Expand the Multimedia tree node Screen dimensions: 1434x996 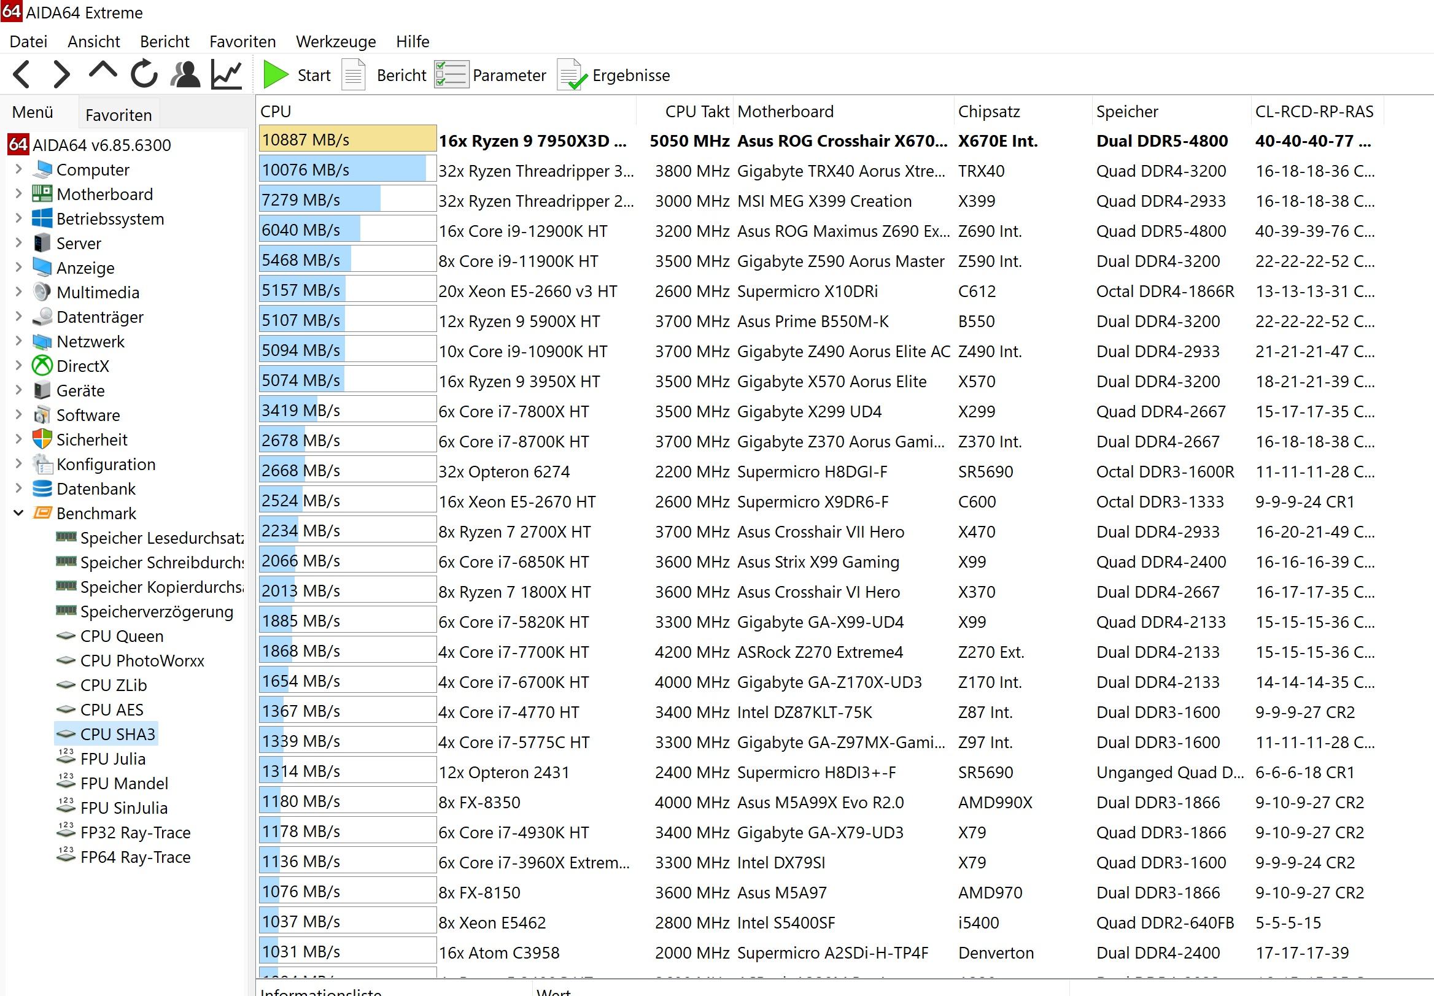coord(18,291)
